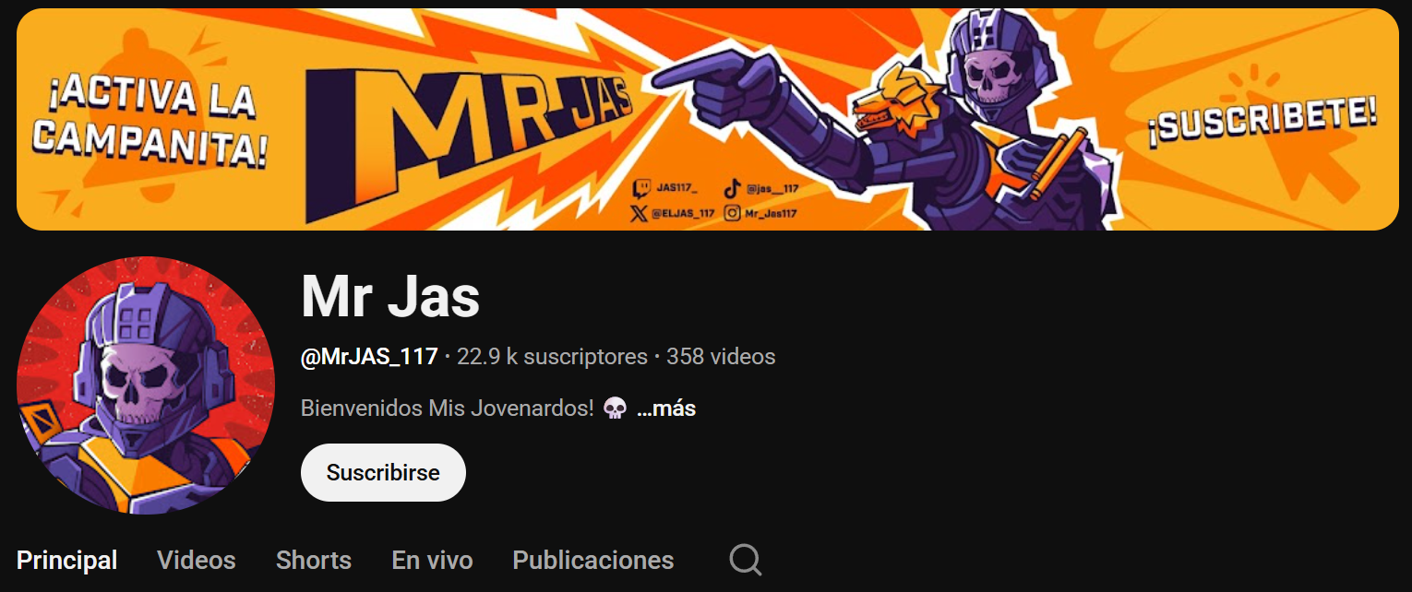The image size is (1412, 592).
Task: Open the channel search magnifier icon
Action: coord(745,559)
